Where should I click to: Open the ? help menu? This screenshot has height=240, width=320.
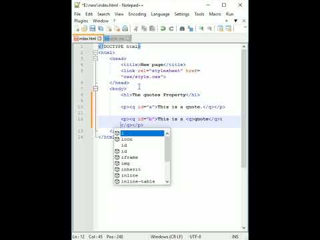[115, 21]
